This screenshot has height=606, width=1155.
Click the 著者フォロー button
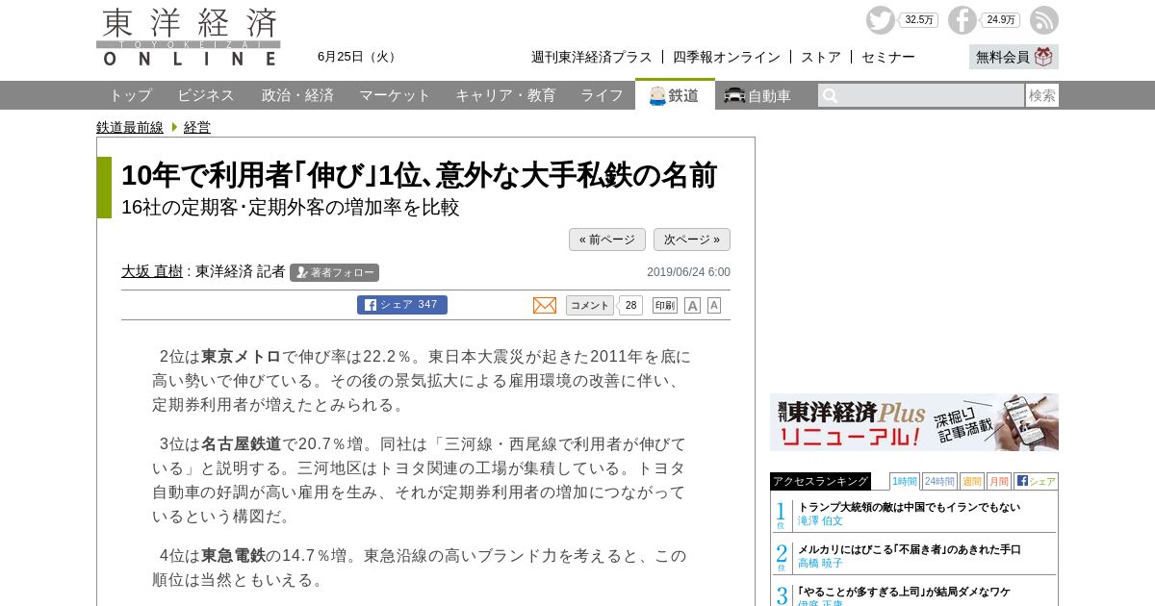point(334,272)
